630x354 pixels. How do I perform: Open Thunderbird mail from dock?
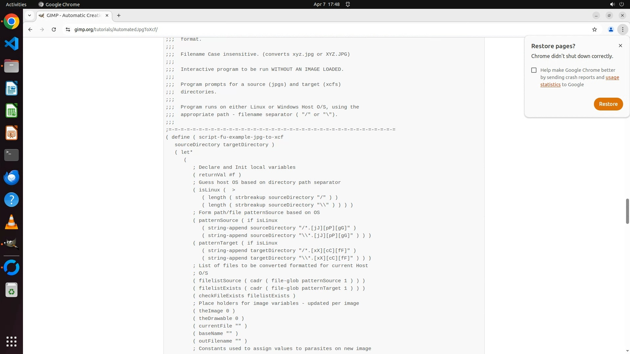point(11,177)
